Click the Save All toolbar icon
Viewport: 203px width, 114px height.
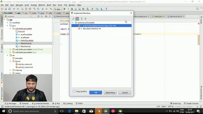coord(6,9)
